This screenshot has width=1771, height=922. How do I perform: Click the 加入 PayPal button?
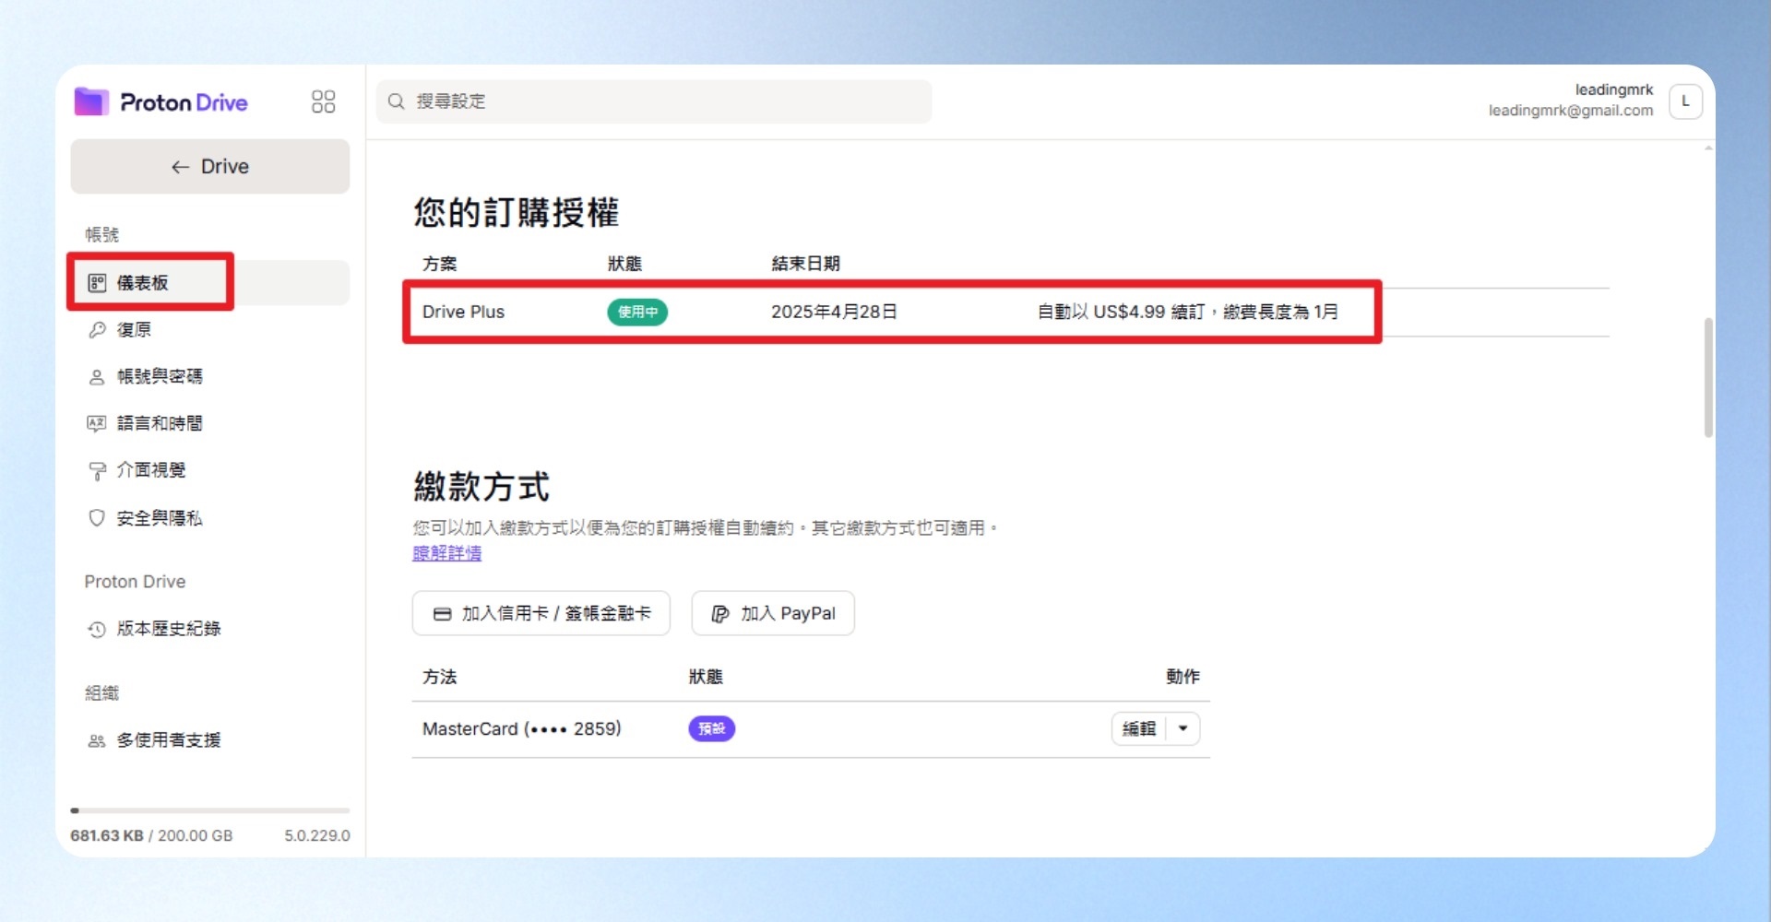pyautogui.click(x=773, y=614)
